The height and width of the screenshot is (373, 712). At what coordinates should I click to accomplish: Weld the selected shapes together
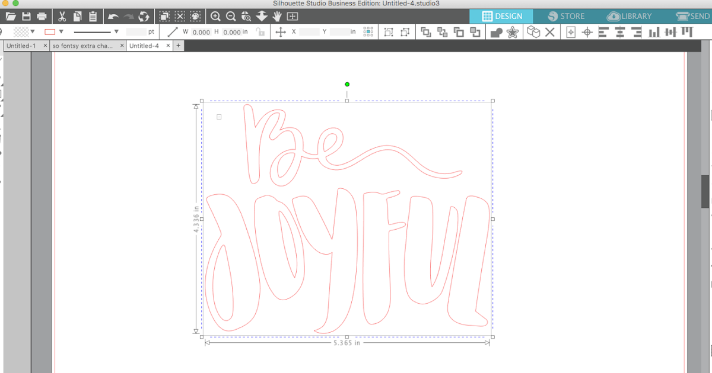[497, 32]
